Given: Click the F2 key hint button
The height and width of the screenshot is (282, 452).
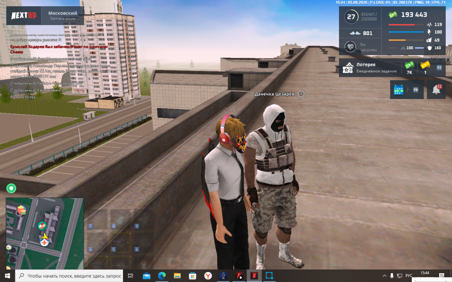Looking at the screenshot, I should 439,68.
